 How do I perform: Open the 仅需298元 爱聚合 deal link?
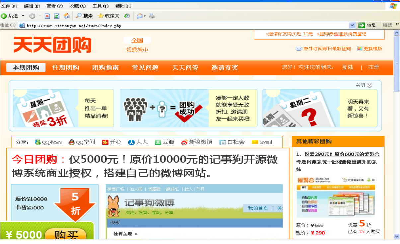click(338, 162)
